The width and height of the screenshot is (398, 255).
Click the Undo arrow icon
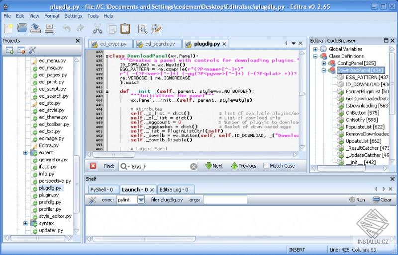[67, 28]
